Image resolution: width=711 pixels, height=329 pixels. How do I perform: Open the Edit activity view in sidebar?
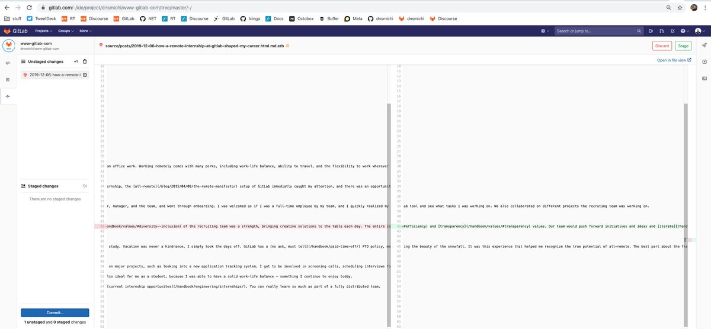click(8, 62)
